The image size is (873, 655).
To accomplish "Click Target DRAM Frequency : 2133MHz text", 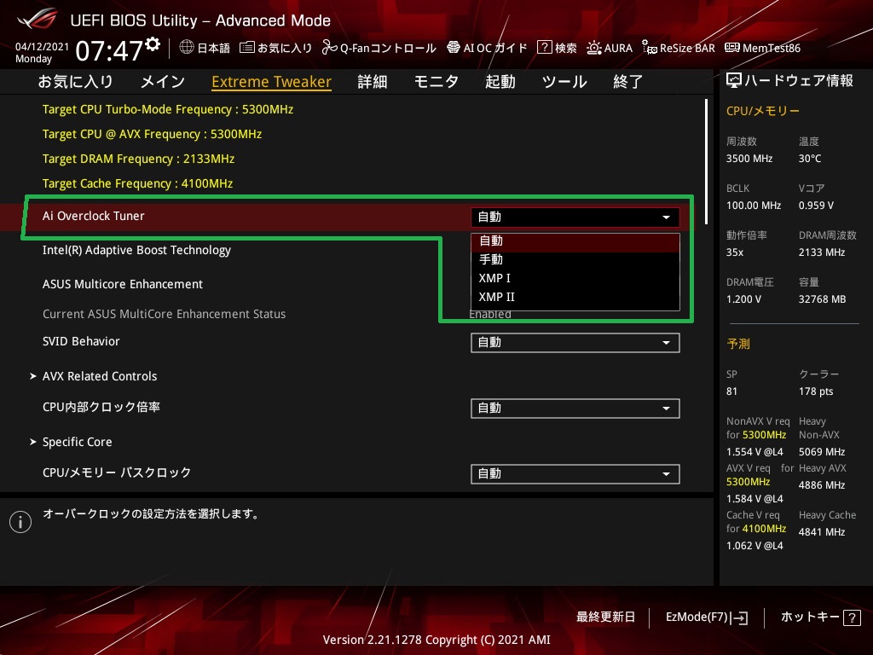I will pos(138,159).
